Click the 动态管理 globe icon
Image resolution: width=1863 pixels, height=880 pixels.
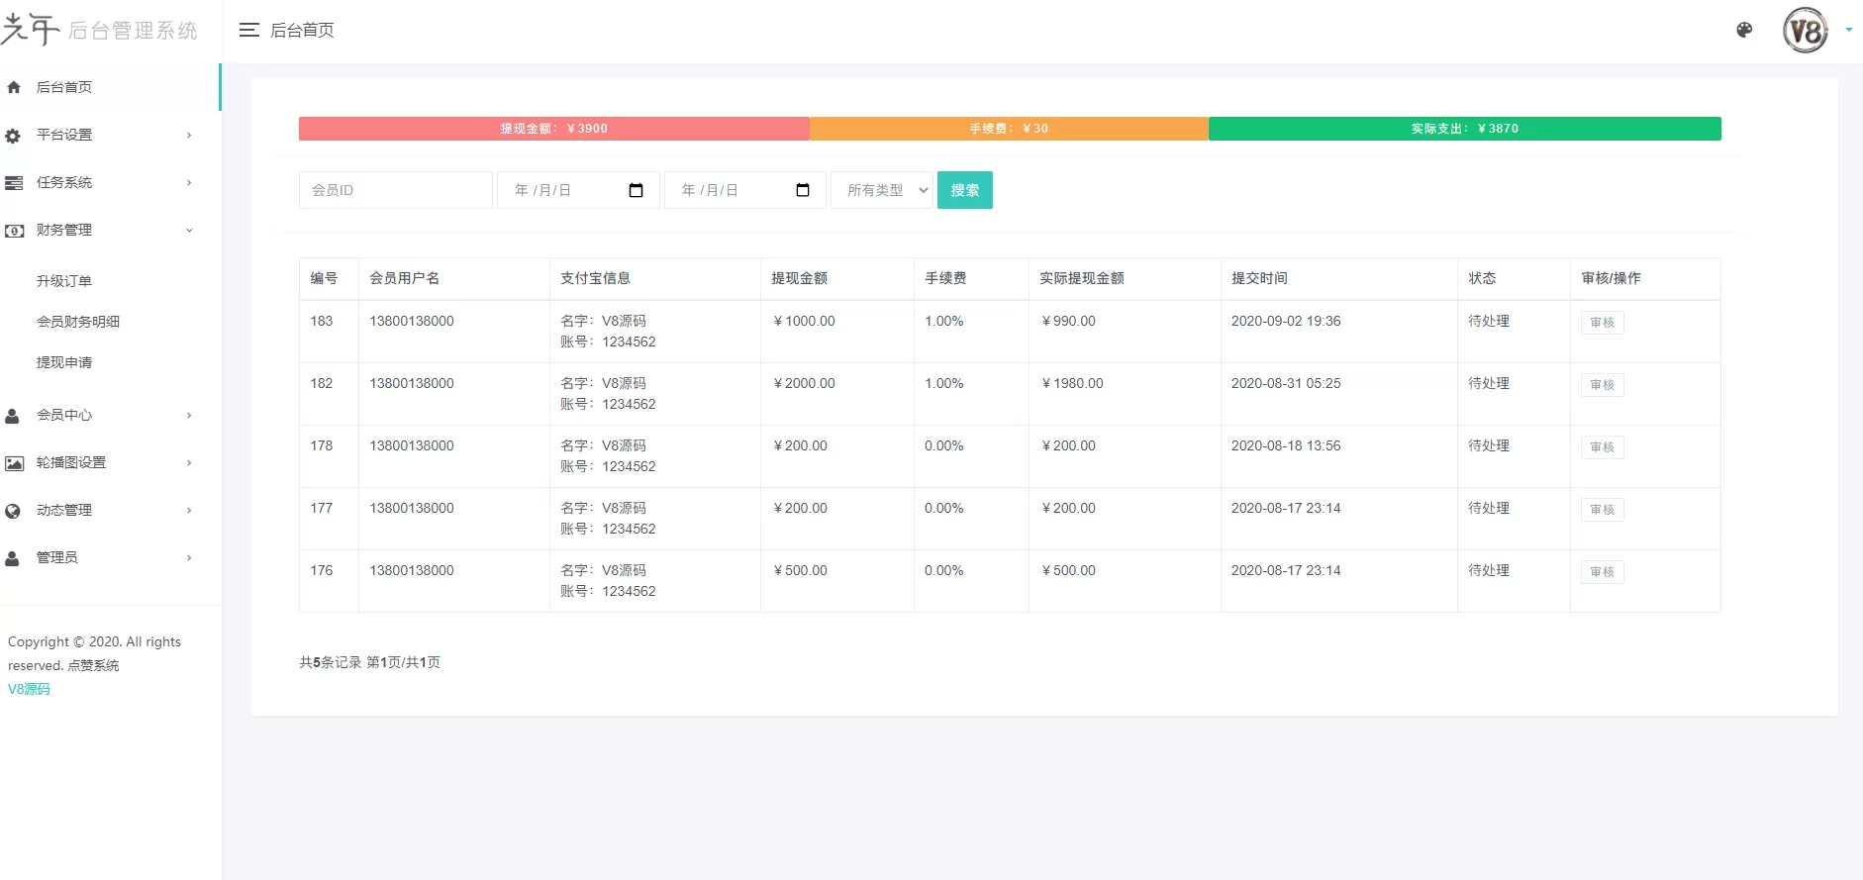click(13, 511)
